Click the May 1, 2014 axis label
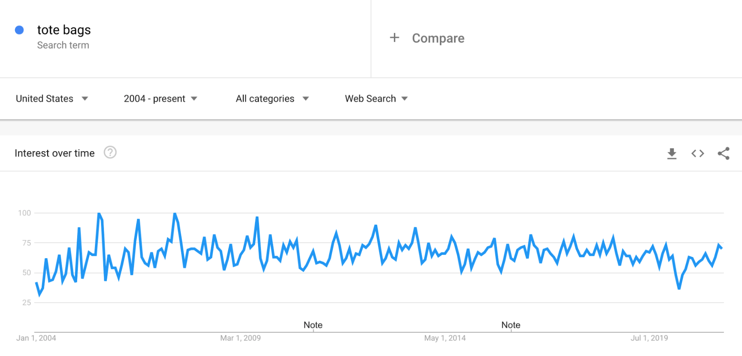 pos(445,338)
